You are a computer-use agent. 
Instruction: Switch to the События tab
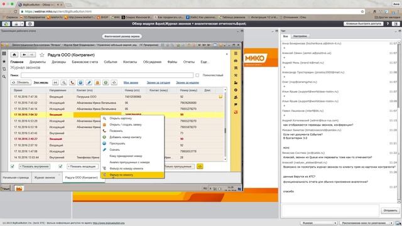(111, 62)
